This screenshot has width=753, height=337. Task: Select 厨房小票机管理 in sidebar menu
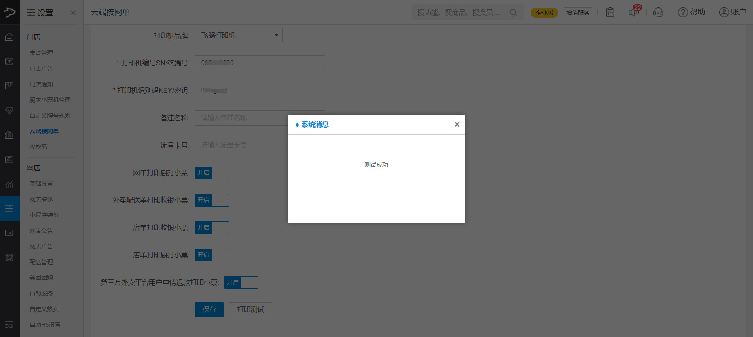pyautogui.click(x=50, y=100)
